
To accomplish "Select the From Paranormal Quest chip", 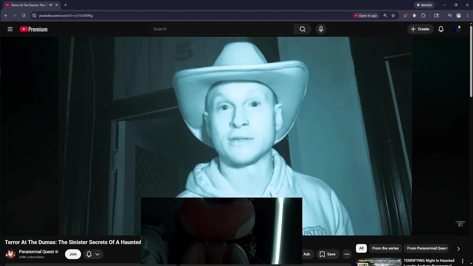I will coord(427,248).
